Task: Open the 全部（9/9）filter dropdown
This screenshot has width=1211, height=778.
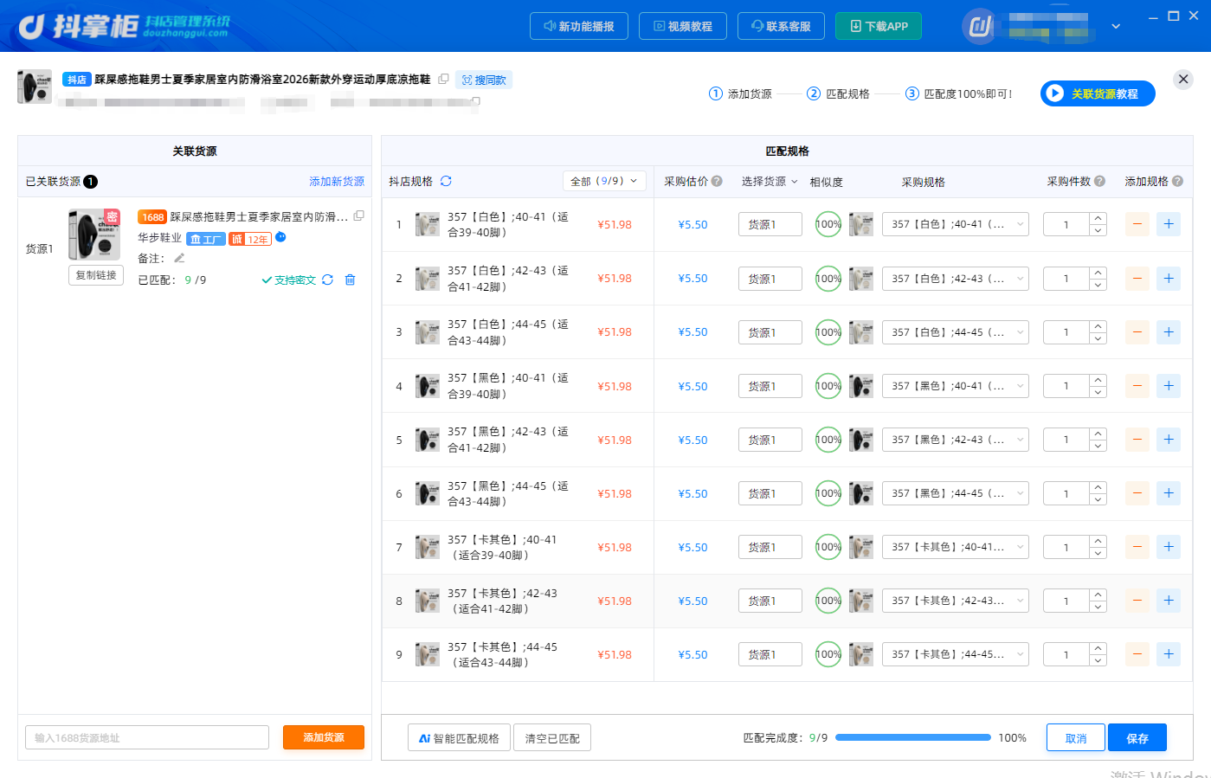Action: tap(604, 181)
